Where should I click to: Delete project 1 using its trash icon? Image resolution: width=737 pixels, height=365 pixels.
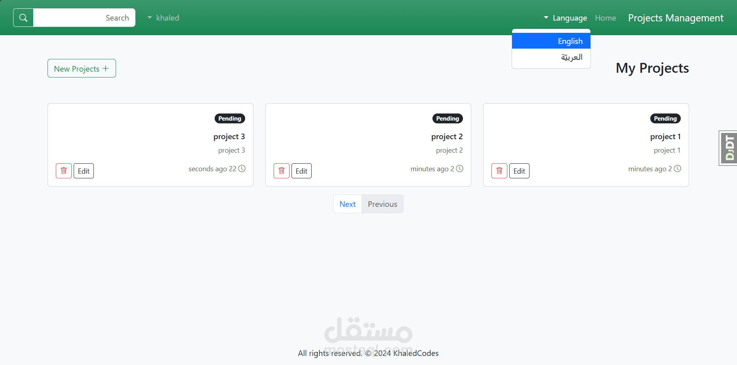tap(499, 171)
